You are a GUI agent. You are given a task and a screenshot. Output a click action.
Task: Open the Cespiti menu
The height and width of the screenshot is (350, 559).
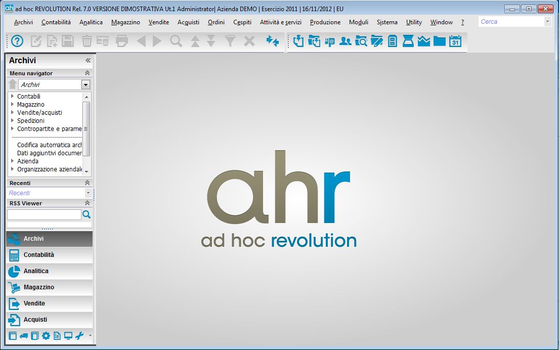[242, 22]
